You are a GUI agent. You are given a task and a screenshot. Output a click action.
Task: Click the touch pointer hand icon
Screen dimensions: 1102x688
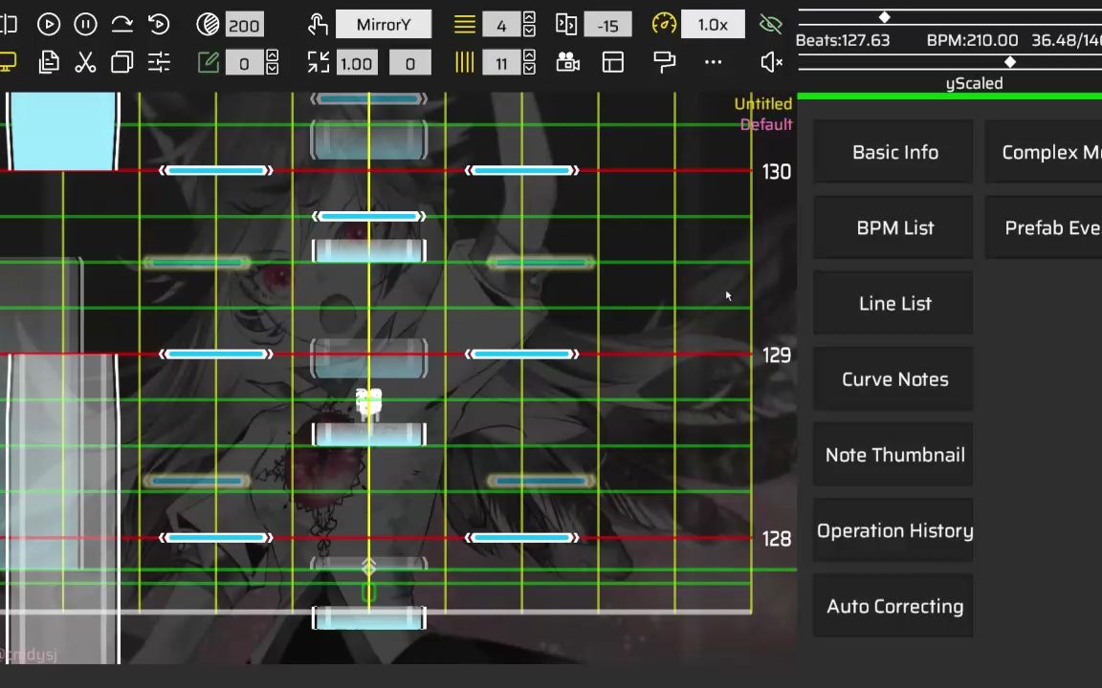click(318, 25)
